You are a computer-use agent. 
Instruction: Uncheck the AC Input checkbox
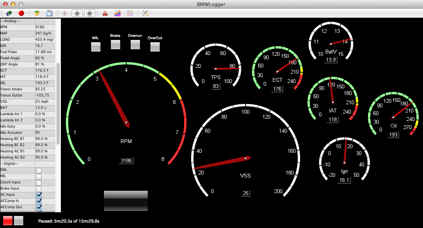tap(39, 195)
